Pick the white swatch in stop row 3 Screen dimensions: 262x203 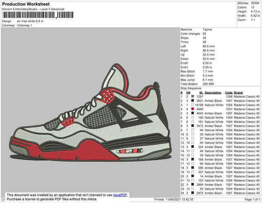(193, 105)
